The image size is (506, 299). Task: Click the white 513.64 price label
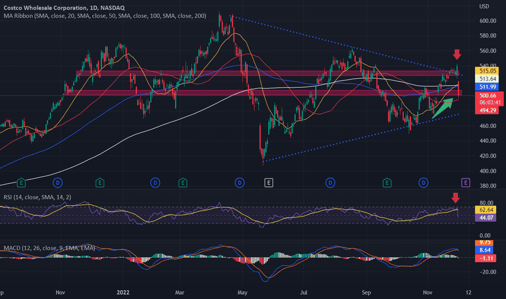[x=487, y=79]
